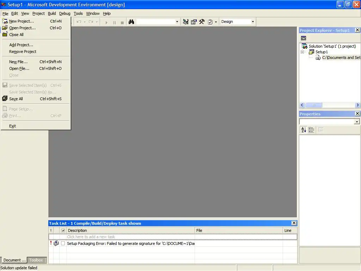Sort properties alphabetically with A-Z icon
361x271 pixels.
[304, 130]
